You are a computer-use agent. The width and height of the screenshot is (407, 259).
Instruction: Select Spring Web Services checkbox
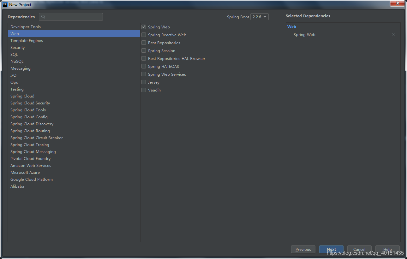(x=144, y=74)
